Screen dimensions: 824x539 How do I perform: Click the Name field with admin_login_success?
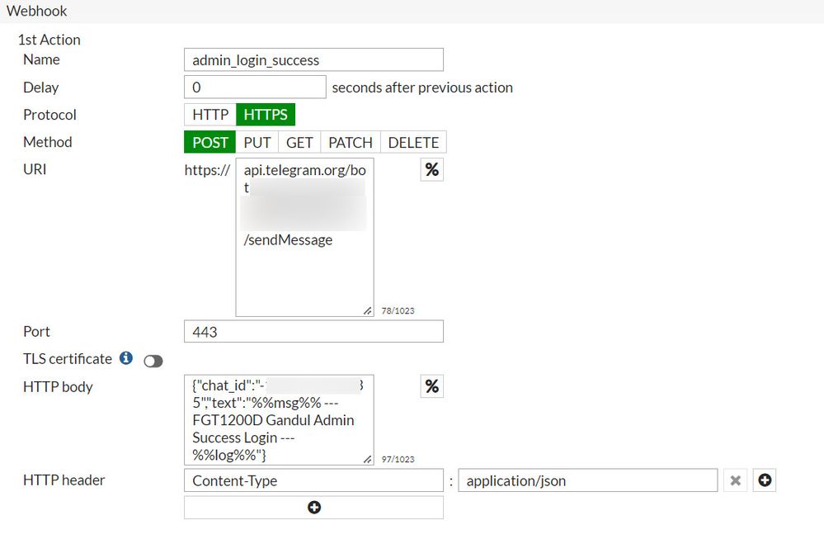[x=313, y=59]
